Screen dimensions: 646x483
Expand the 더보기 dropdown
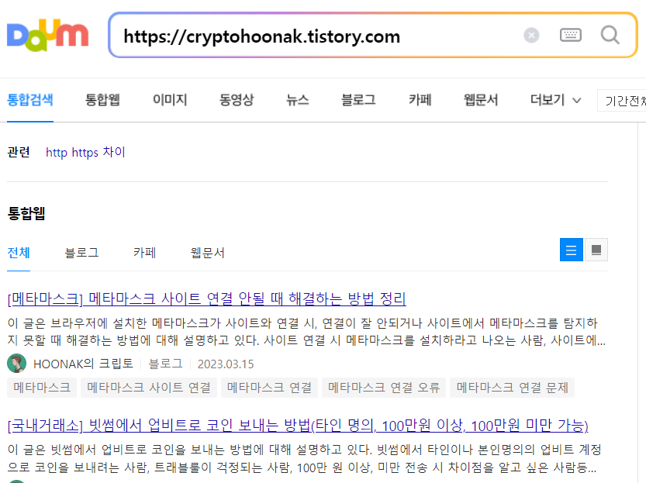(555, 100)
